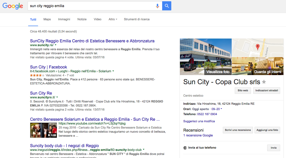Open 1 recensione Google link
This screenshot has width=286, height=158.
pos(198,135)
